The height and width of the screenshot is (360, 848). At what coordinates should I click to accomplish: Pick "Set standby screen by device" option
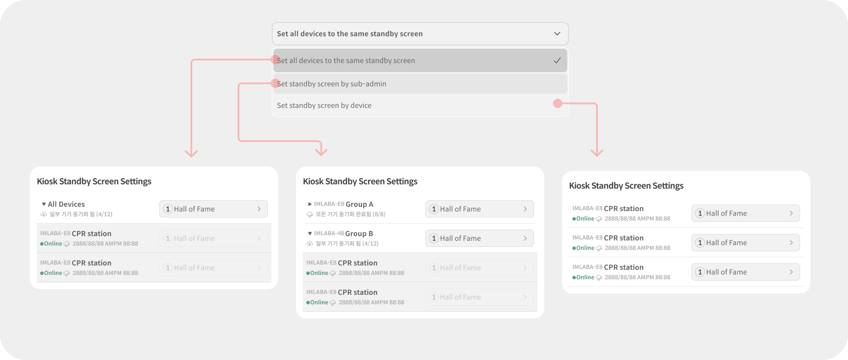324,105
